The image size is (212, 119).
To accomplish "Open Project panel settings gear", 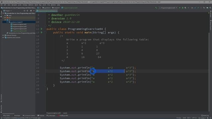I will [x=31, y=11].
